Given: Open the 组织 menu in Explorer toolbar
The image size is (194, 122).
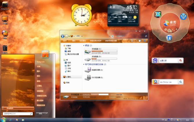Looking at the screenshot, I should [x=65, y=41].
